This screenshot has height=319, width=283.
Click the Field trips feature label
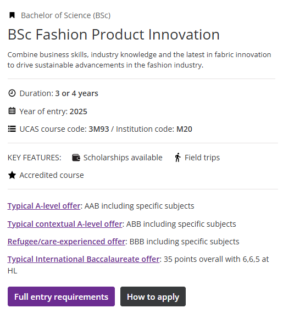point(202,158)
